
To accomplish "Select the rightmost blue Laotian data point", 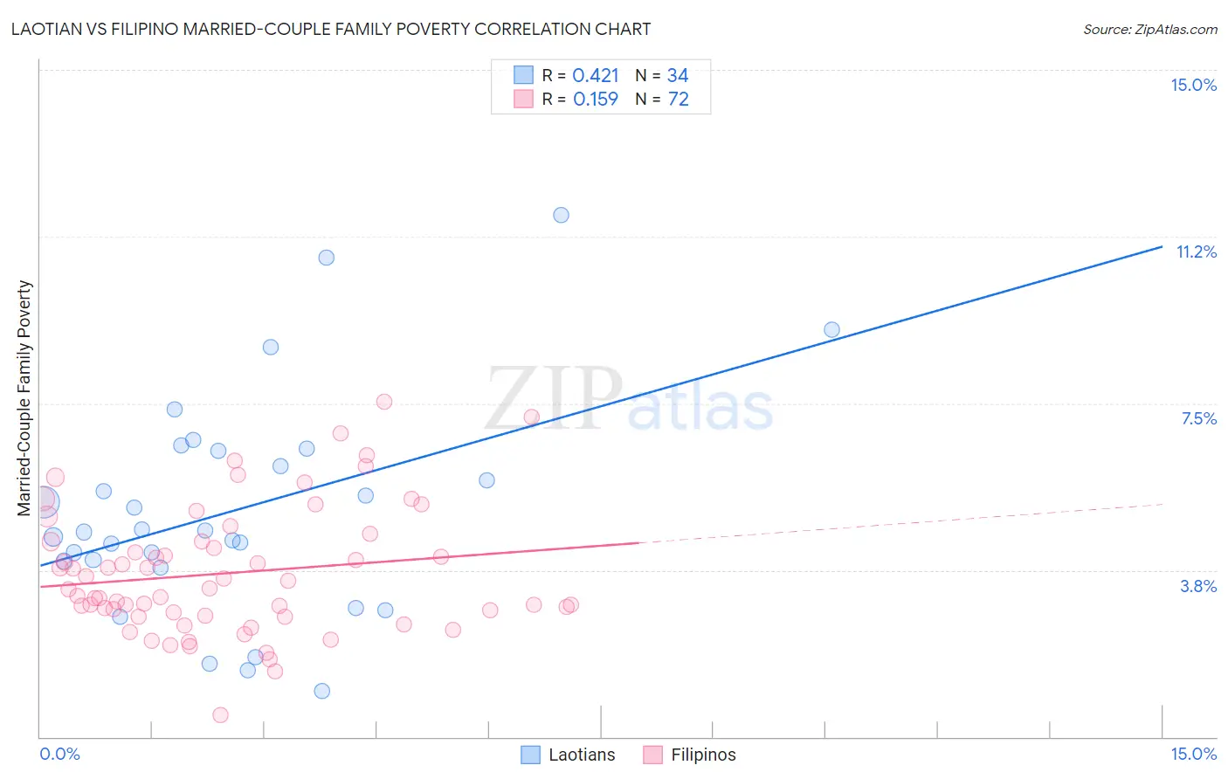I will click(831, 329).
